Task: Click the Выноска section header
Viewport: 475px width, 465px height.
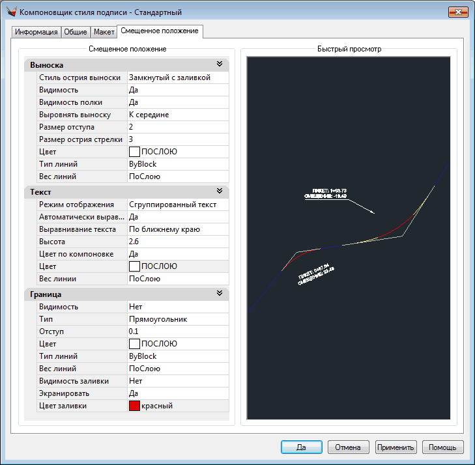Action: click(126, 65)
